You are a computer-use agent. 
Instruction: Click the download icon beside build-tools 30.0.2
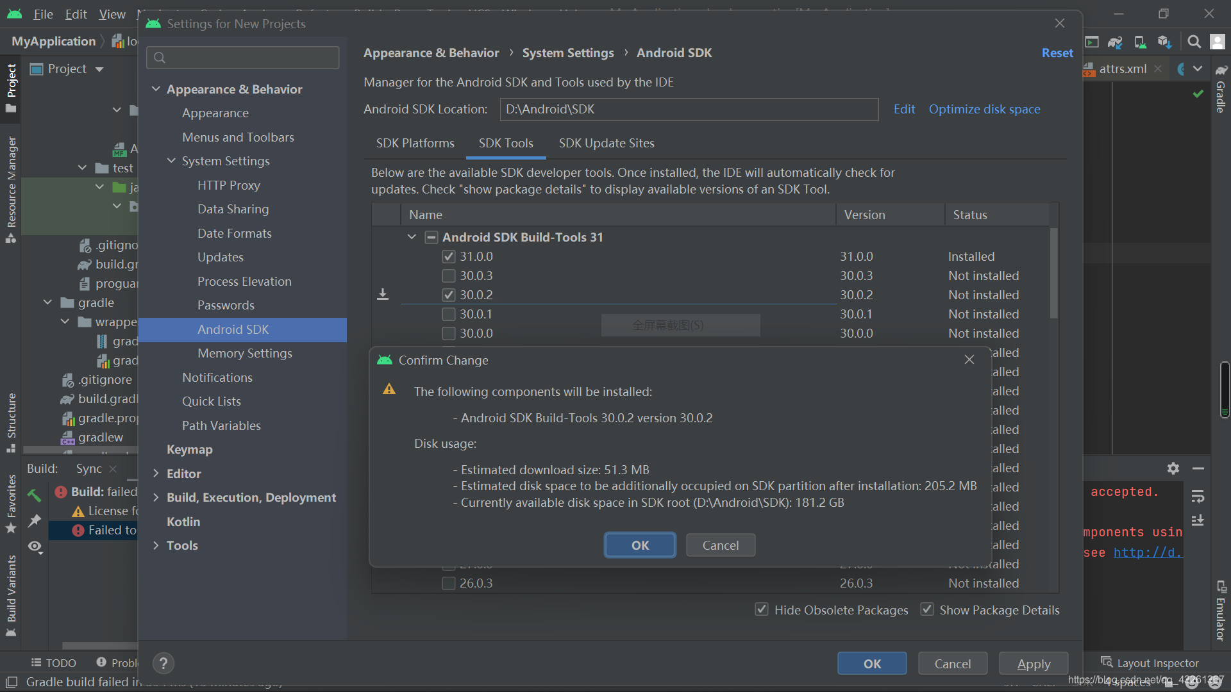tap(383, 294)
